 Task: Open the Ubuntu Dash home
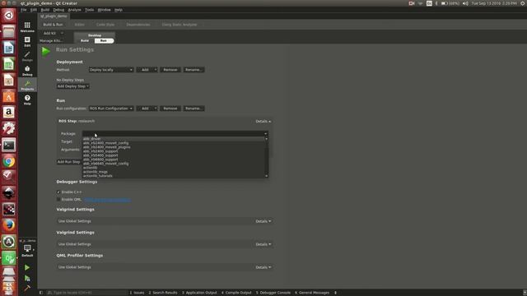[x=9, y=15]
